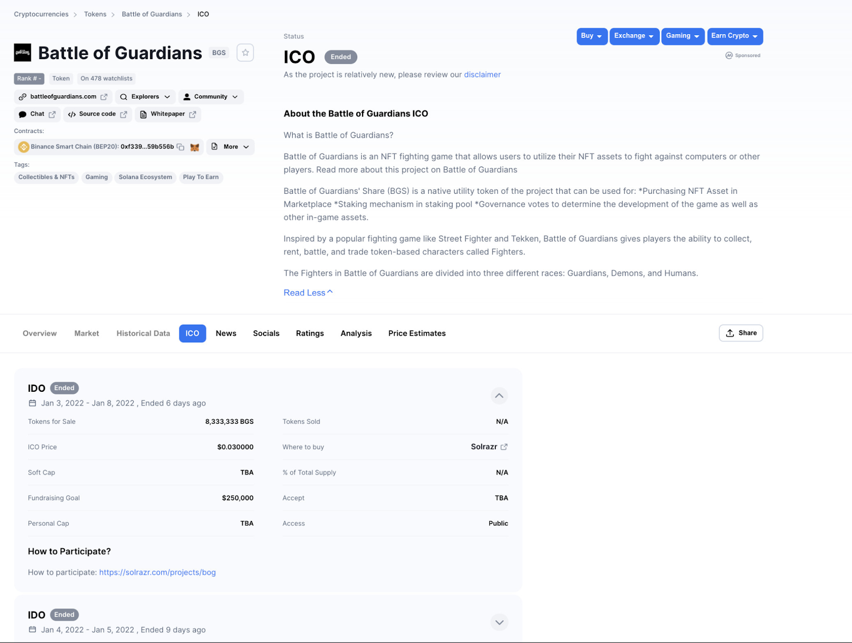Viewport: 852px width, 643px height.
Task: Open the Source code link
Action: point(97,114)
